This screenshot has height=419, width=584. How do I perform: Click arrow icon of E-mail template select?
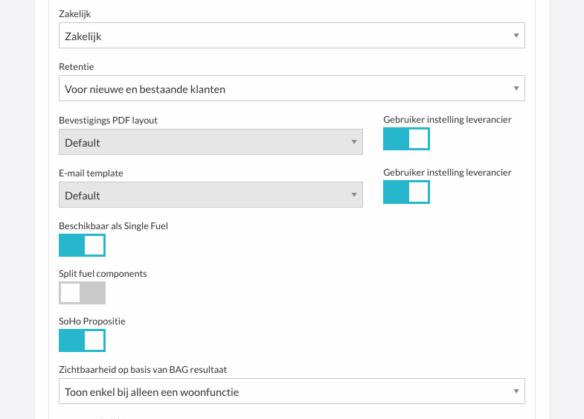(x=354, y=195)
